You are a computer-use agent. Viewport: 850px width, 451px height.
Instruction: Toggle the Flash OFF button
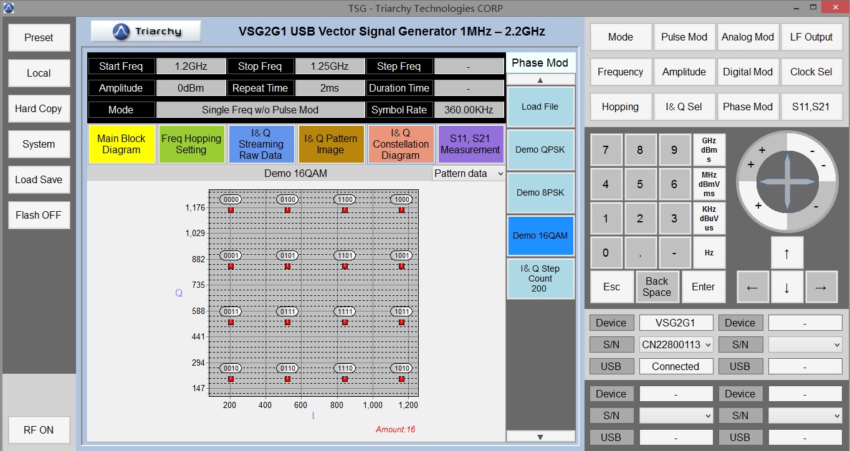[39, 215]
